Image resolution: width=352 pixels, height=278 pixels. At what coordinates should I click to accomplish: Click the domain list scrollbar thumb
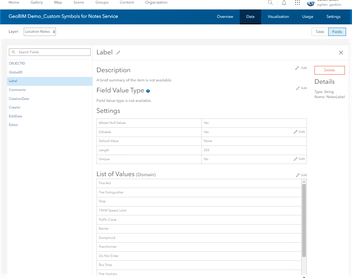pos(304,220)
